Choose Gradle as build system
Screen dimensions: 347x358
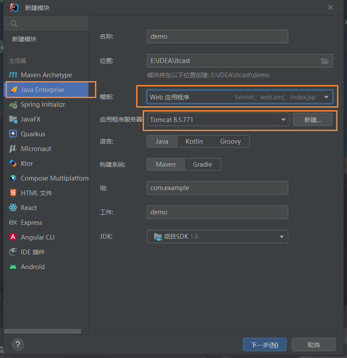[x=203, y=164]
